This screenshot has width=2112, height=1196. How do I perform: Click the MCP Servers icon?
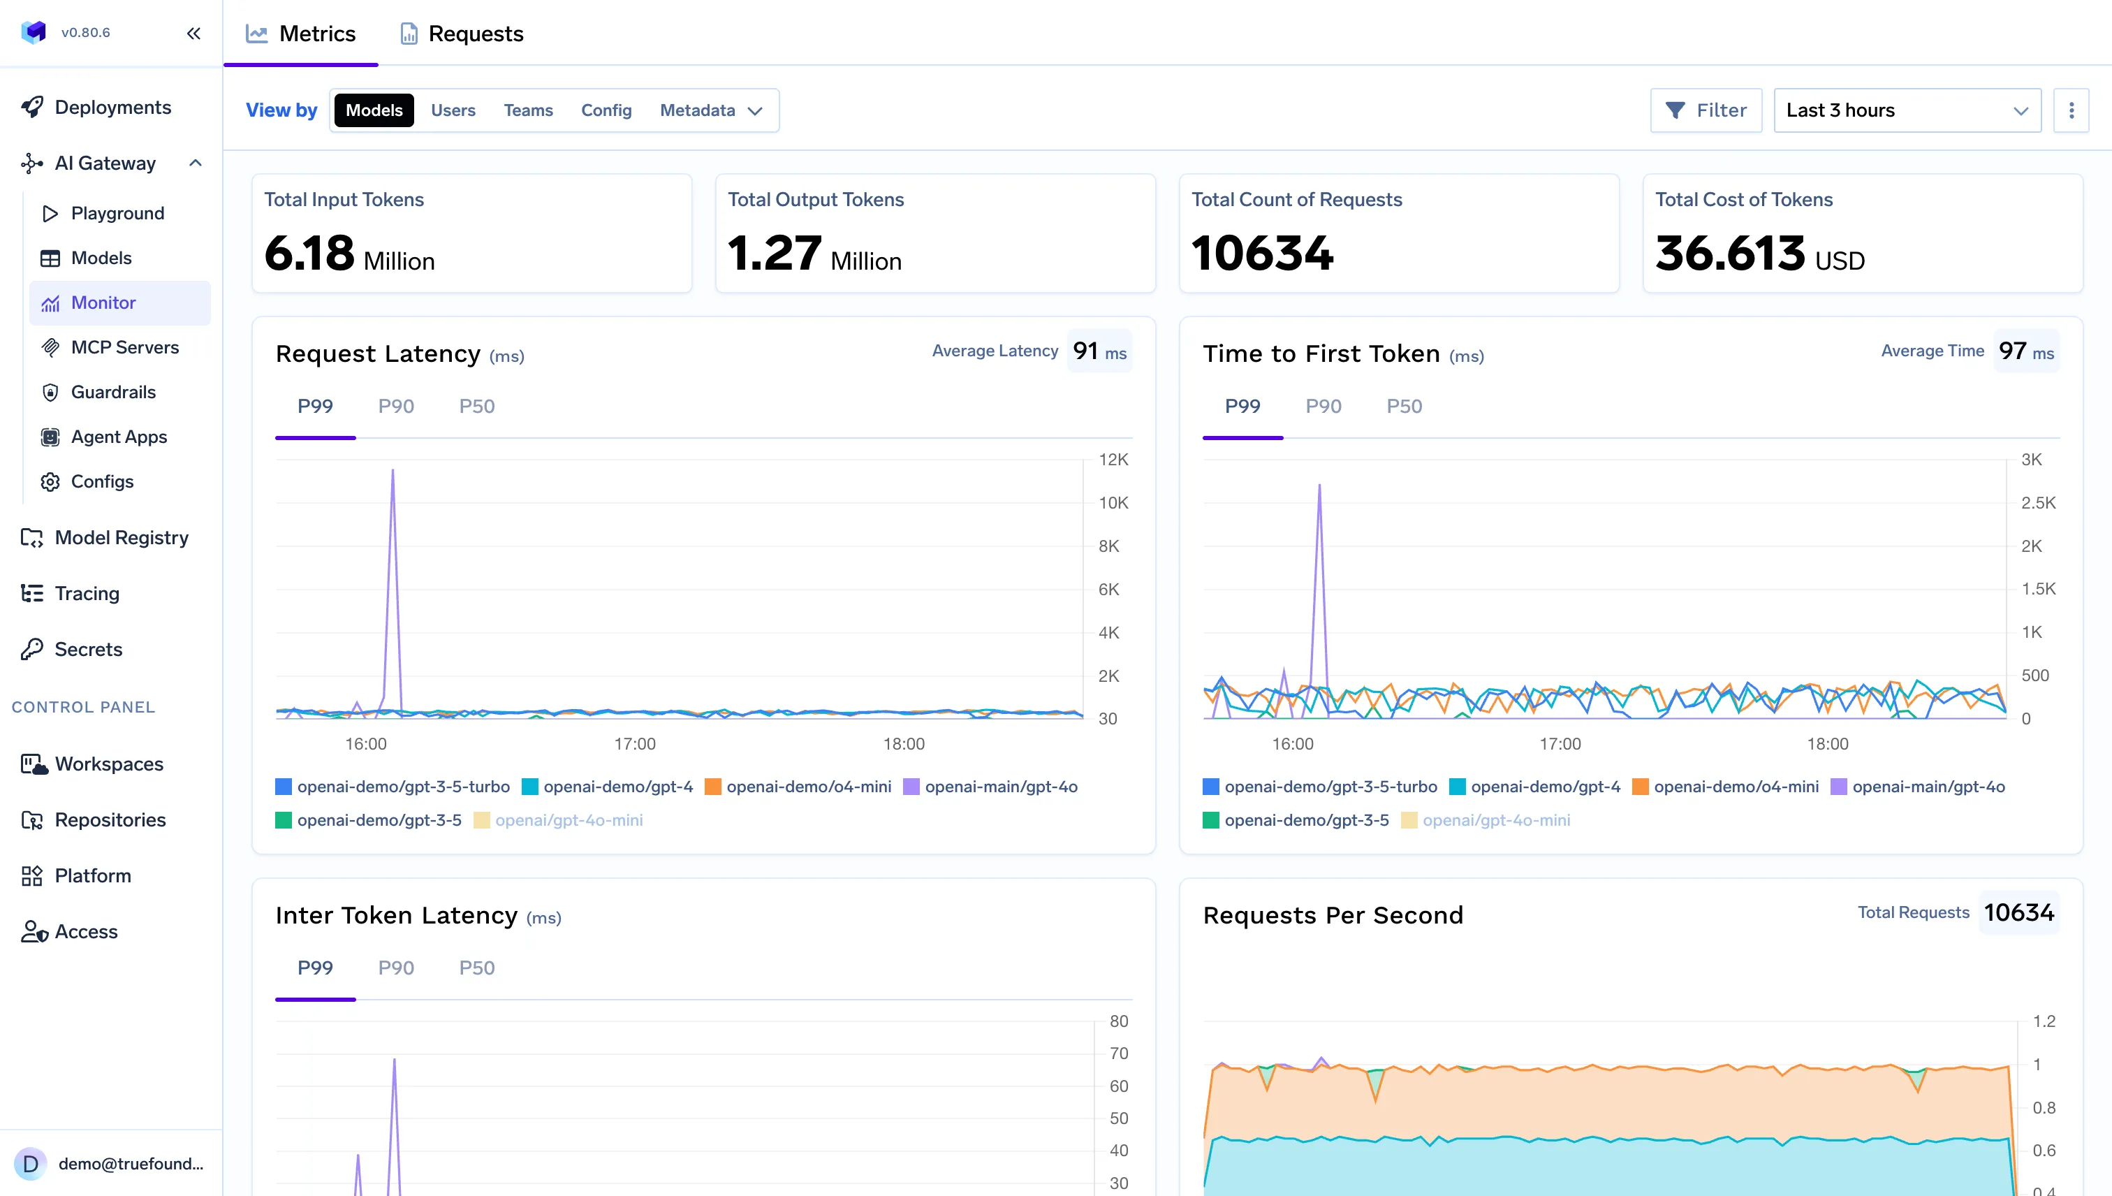click(x=50, y=347)
